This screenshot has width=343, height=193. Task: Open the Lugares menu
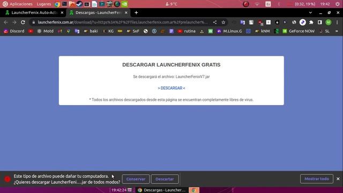pyautogui.click(x=44, y=4)
